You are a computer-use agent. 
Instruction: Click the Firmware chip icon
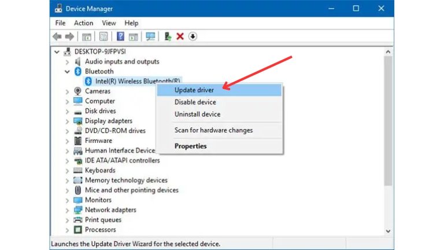(77, 141)
